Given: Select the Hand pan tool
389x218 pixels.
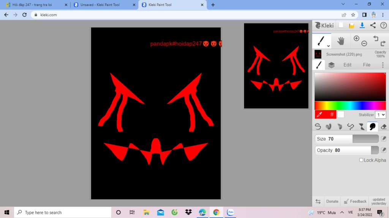Looking at the screenshot, I should [341, 41].
